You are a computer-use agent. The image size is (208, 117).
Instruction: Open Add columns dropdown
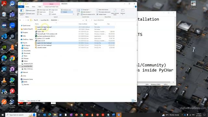point(86,12)
